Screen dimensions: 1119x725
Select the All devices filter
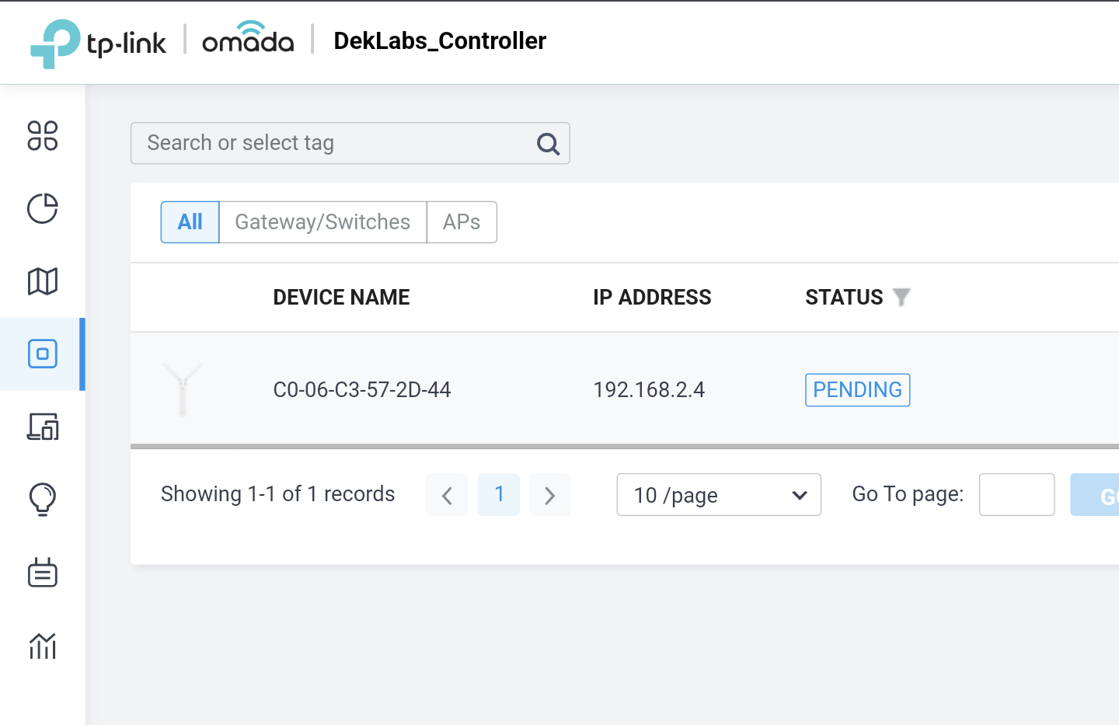point(190,222)
